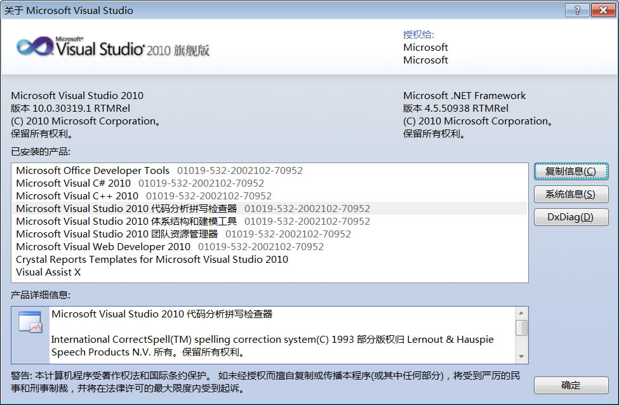Select Visual Assist X in the list

pos(270,272)
